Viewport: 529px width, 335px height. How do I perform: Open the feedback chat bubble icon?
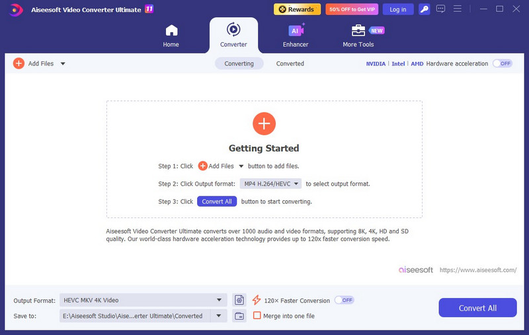(440, 9)
